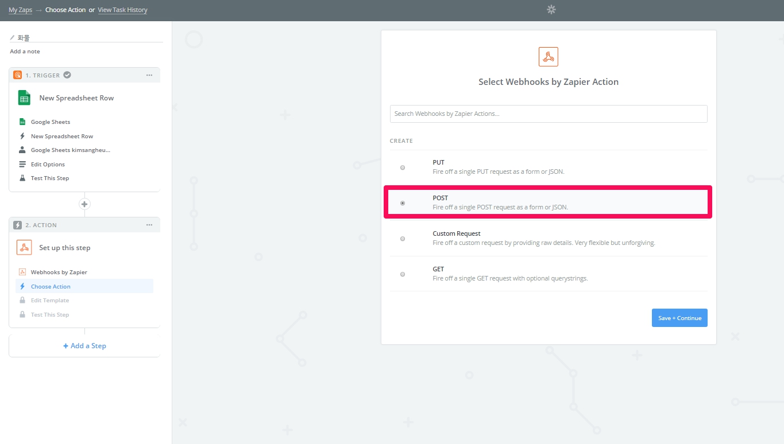784x444 pixels.
Task: Click the plus icon between trigger and action
Action: click(x=84, y=204)
